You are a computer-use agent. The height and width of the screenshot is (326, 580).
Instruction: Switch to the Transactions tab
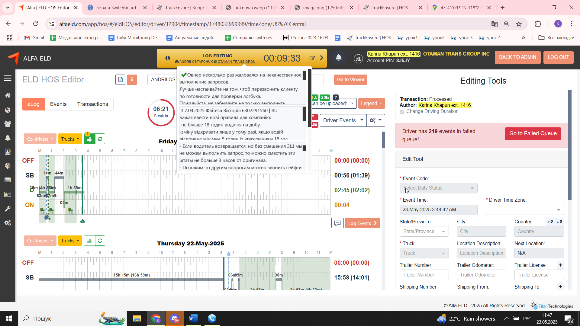[92, 104]
